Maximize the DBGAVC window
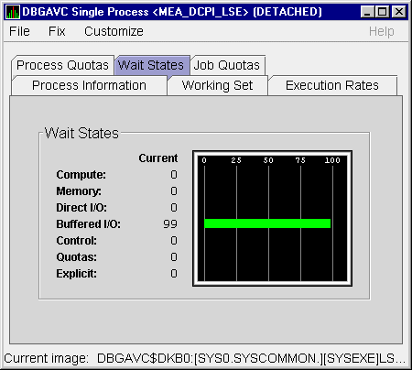The width and height of the screenshot is (412, 370). (x=383, y=12)
